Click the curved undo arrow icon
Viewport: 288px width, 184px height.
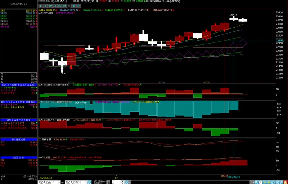pyautogui.click(x=273, y=182)
